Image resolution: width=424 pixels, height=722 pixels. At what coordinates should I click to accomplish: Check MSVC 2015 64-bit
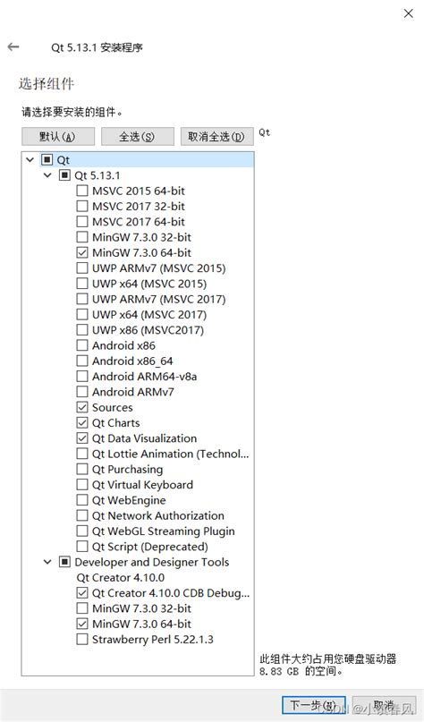coord(82,191)
